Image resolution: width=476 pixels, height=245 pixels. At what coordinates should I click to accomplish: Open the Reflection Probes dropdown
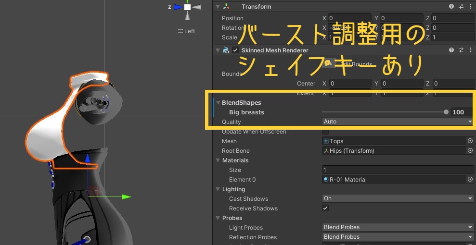pyautogui.click(x=398, y=237)
